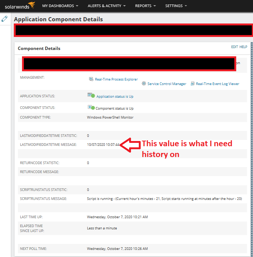Click the SCRIPTRUNSTATUS MESSAGE label

click(x=43, y=199)
